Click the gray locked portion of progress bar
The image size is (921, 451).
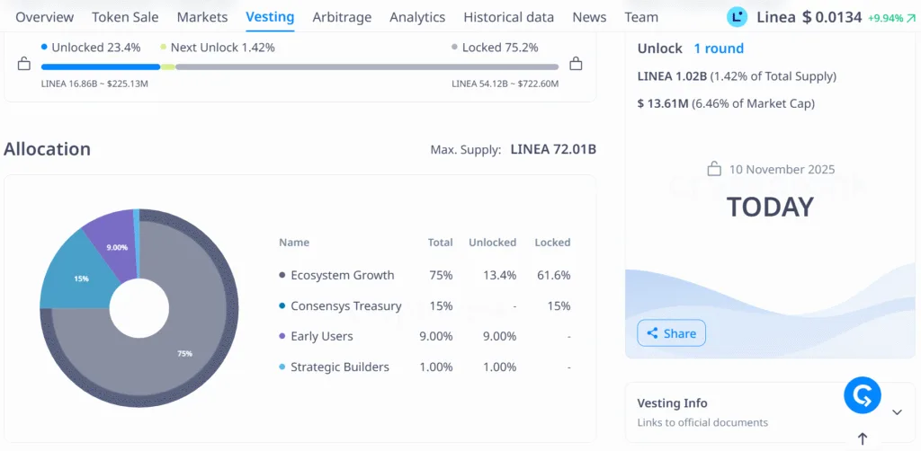(367, 66)
